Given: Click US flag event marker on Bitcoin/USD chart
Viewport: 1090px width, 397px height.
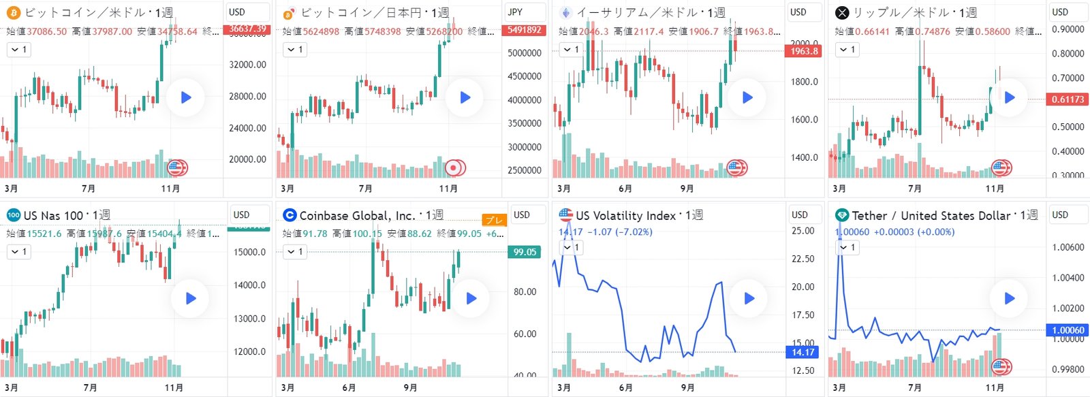Looking at the screenshot, I should tap(176, 167).
